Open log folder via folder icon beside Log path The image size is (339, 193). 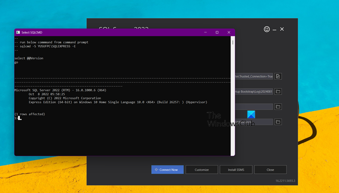pyautogui.click(x=278, y=91)
